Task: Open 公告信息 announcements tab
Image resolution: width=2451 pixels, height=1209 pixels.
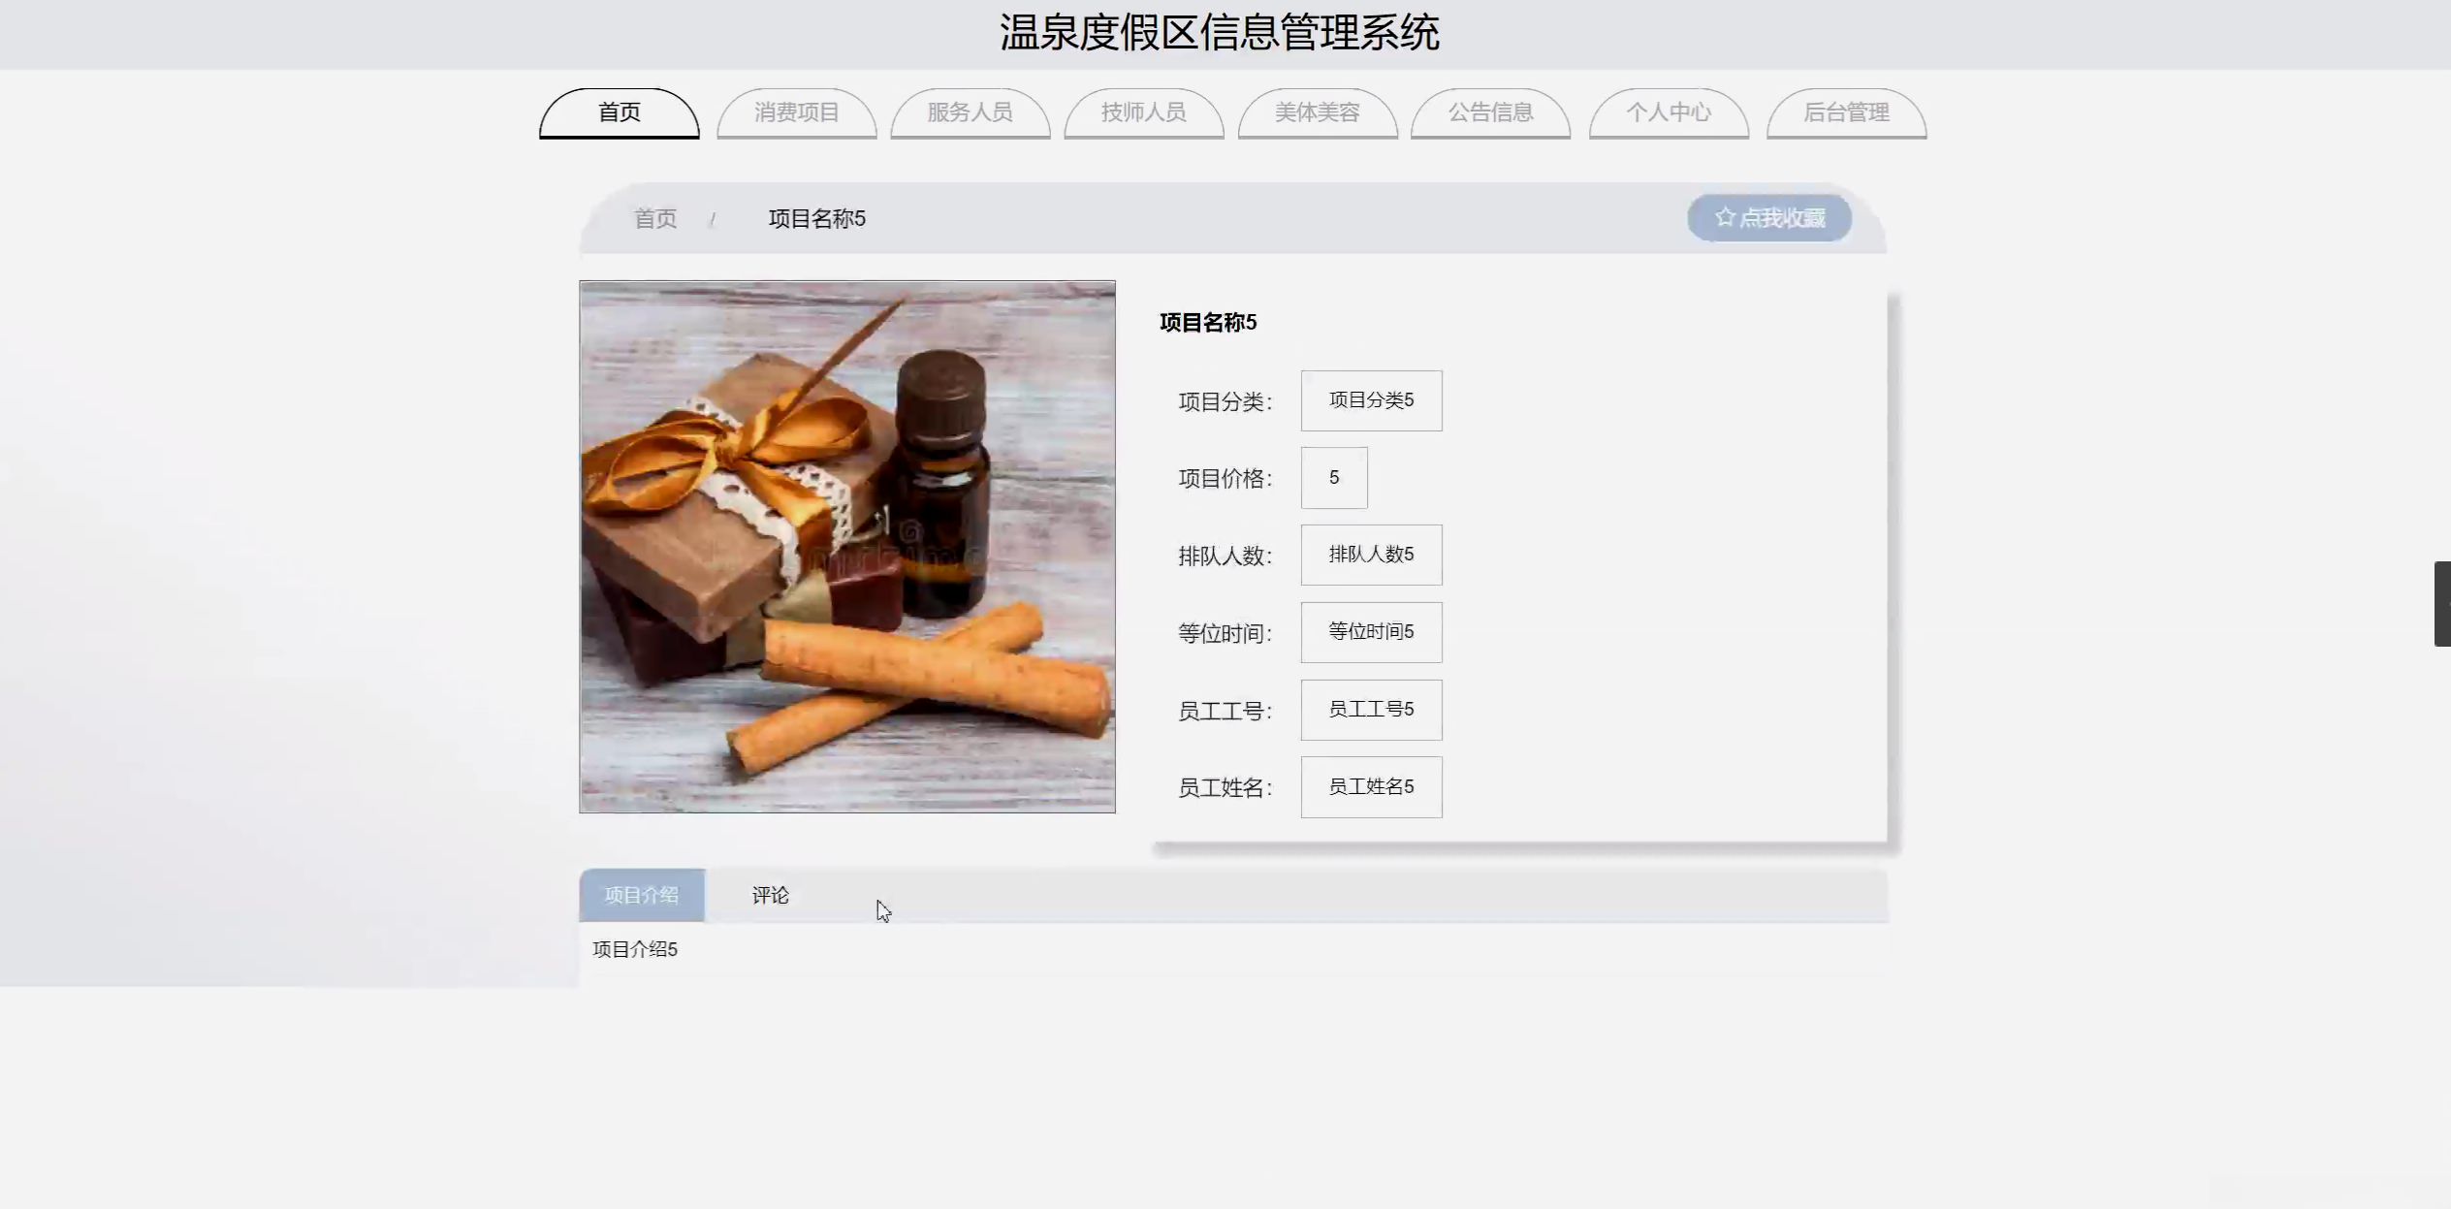Action: pyautogui.click(x=1490, y=112)
